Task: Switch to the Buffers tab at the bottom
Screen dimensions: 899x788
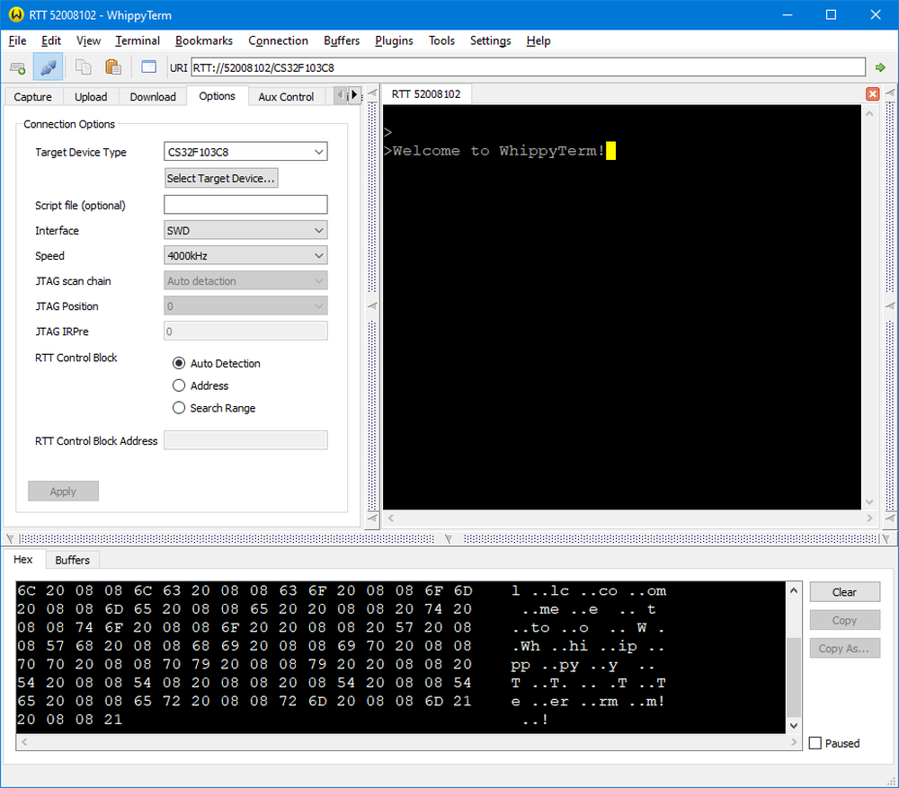Action: click(x=73, y=560)
